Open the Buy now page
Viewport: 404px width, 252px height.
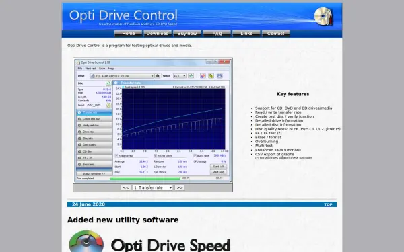pyautogui.click(x=187, y=34)
